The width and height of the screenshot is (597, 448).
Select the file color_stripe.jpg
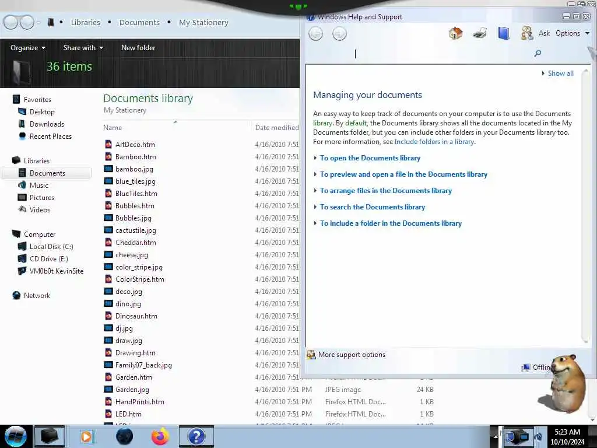(139, 267)
